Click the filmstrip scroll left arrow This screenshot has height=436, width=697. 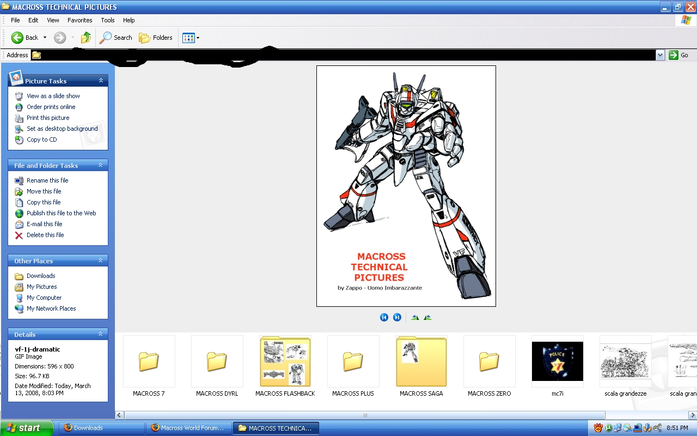click(x=120, y=415)
